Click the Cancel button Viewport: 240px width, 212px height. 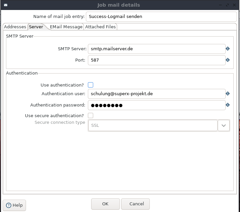(x=136, y=204)
